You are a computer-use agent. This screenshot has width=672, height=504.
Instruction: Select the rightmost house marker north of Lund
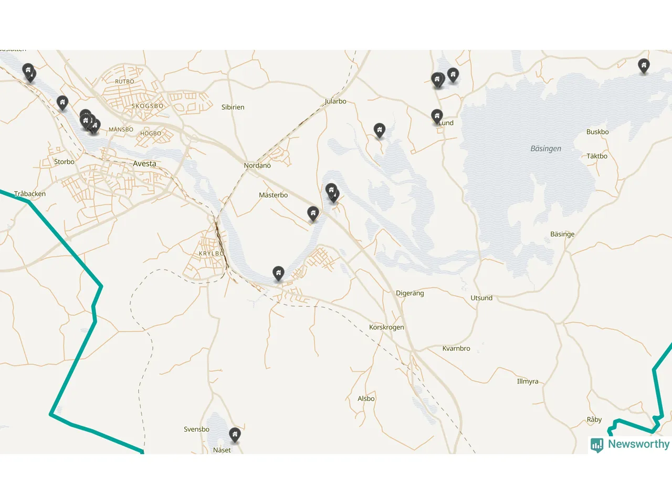click(x=453, y=75)
